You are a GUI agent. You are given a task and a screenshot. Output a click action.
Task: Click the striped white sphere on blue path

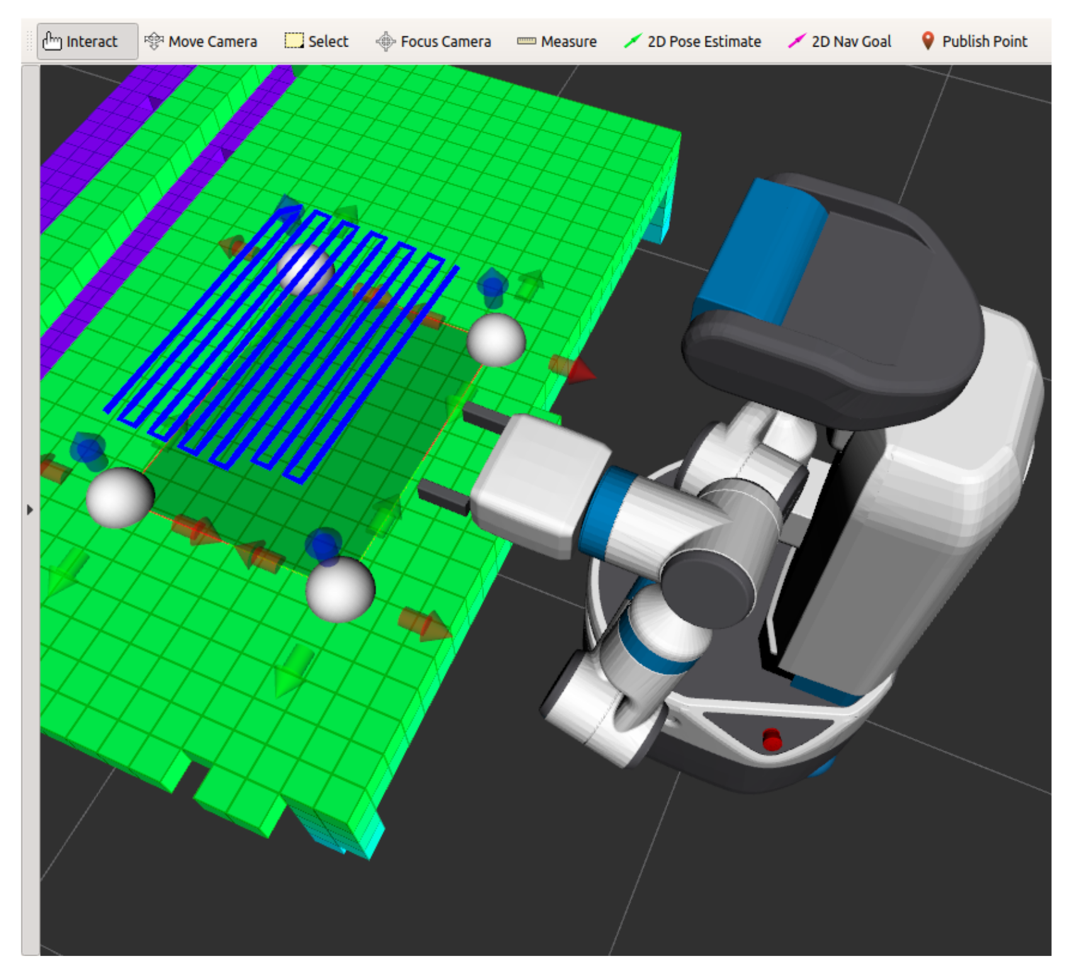pyautogui.click(x=305, y=269)
